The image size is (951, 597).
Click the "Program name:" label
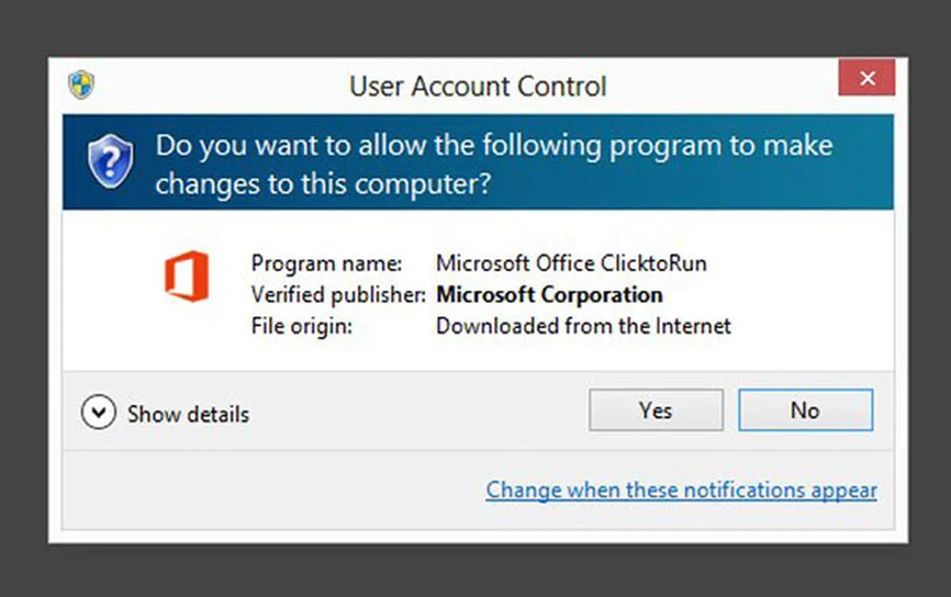(327, 263)
